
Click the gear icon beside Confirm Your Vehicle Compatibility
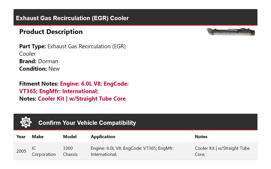(26, 122)
